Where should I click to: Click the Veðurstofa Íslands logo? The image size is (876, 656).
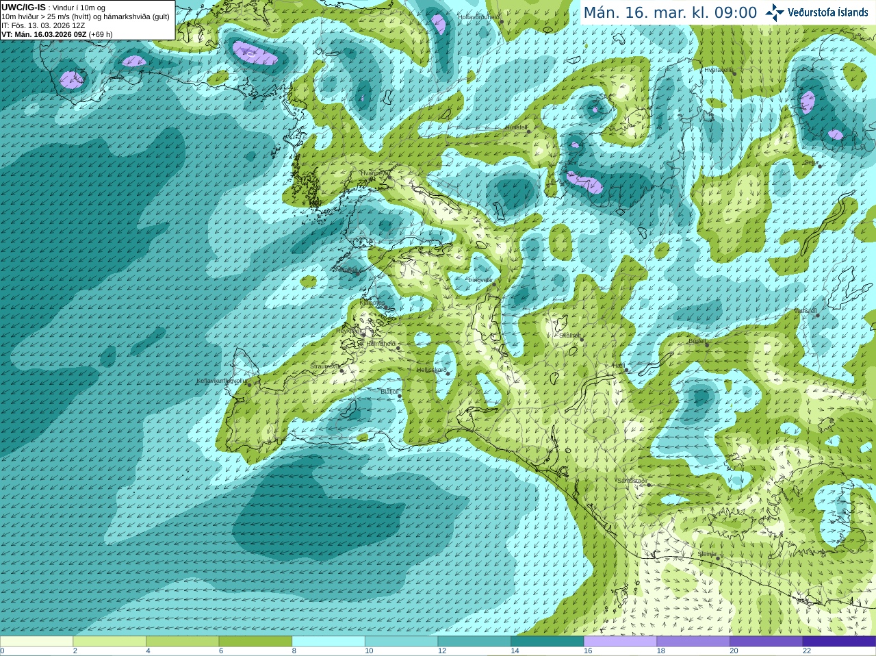pos(816,12)
